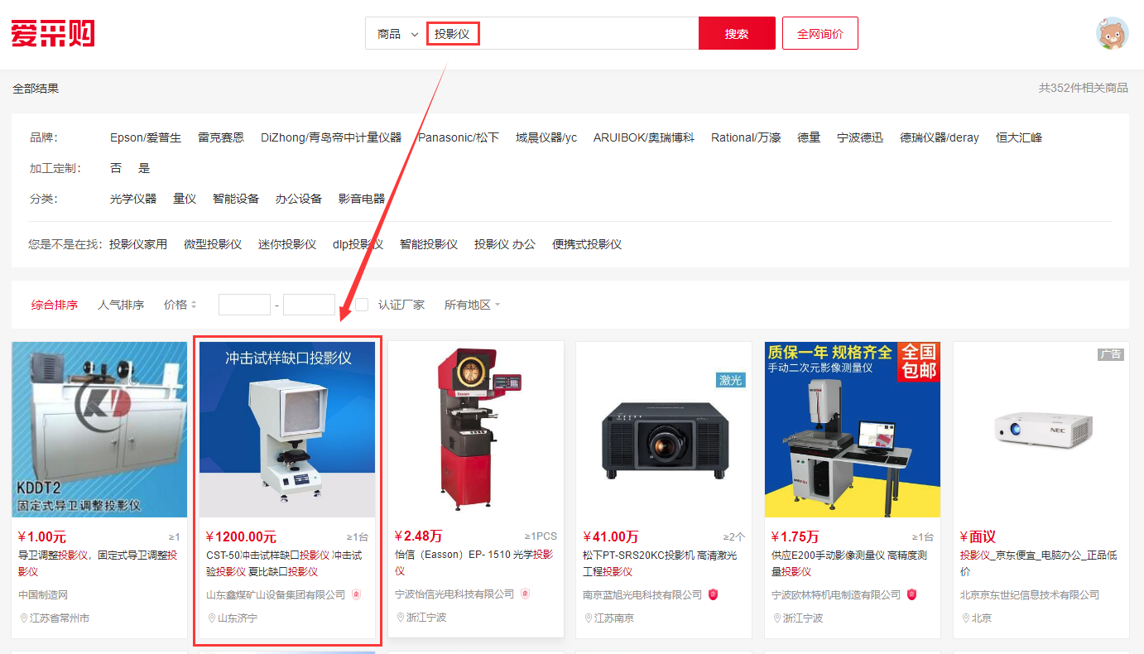Filter by category 办公设备
The height and width of the screenshot is (654, 1144).
click(299, 199)
